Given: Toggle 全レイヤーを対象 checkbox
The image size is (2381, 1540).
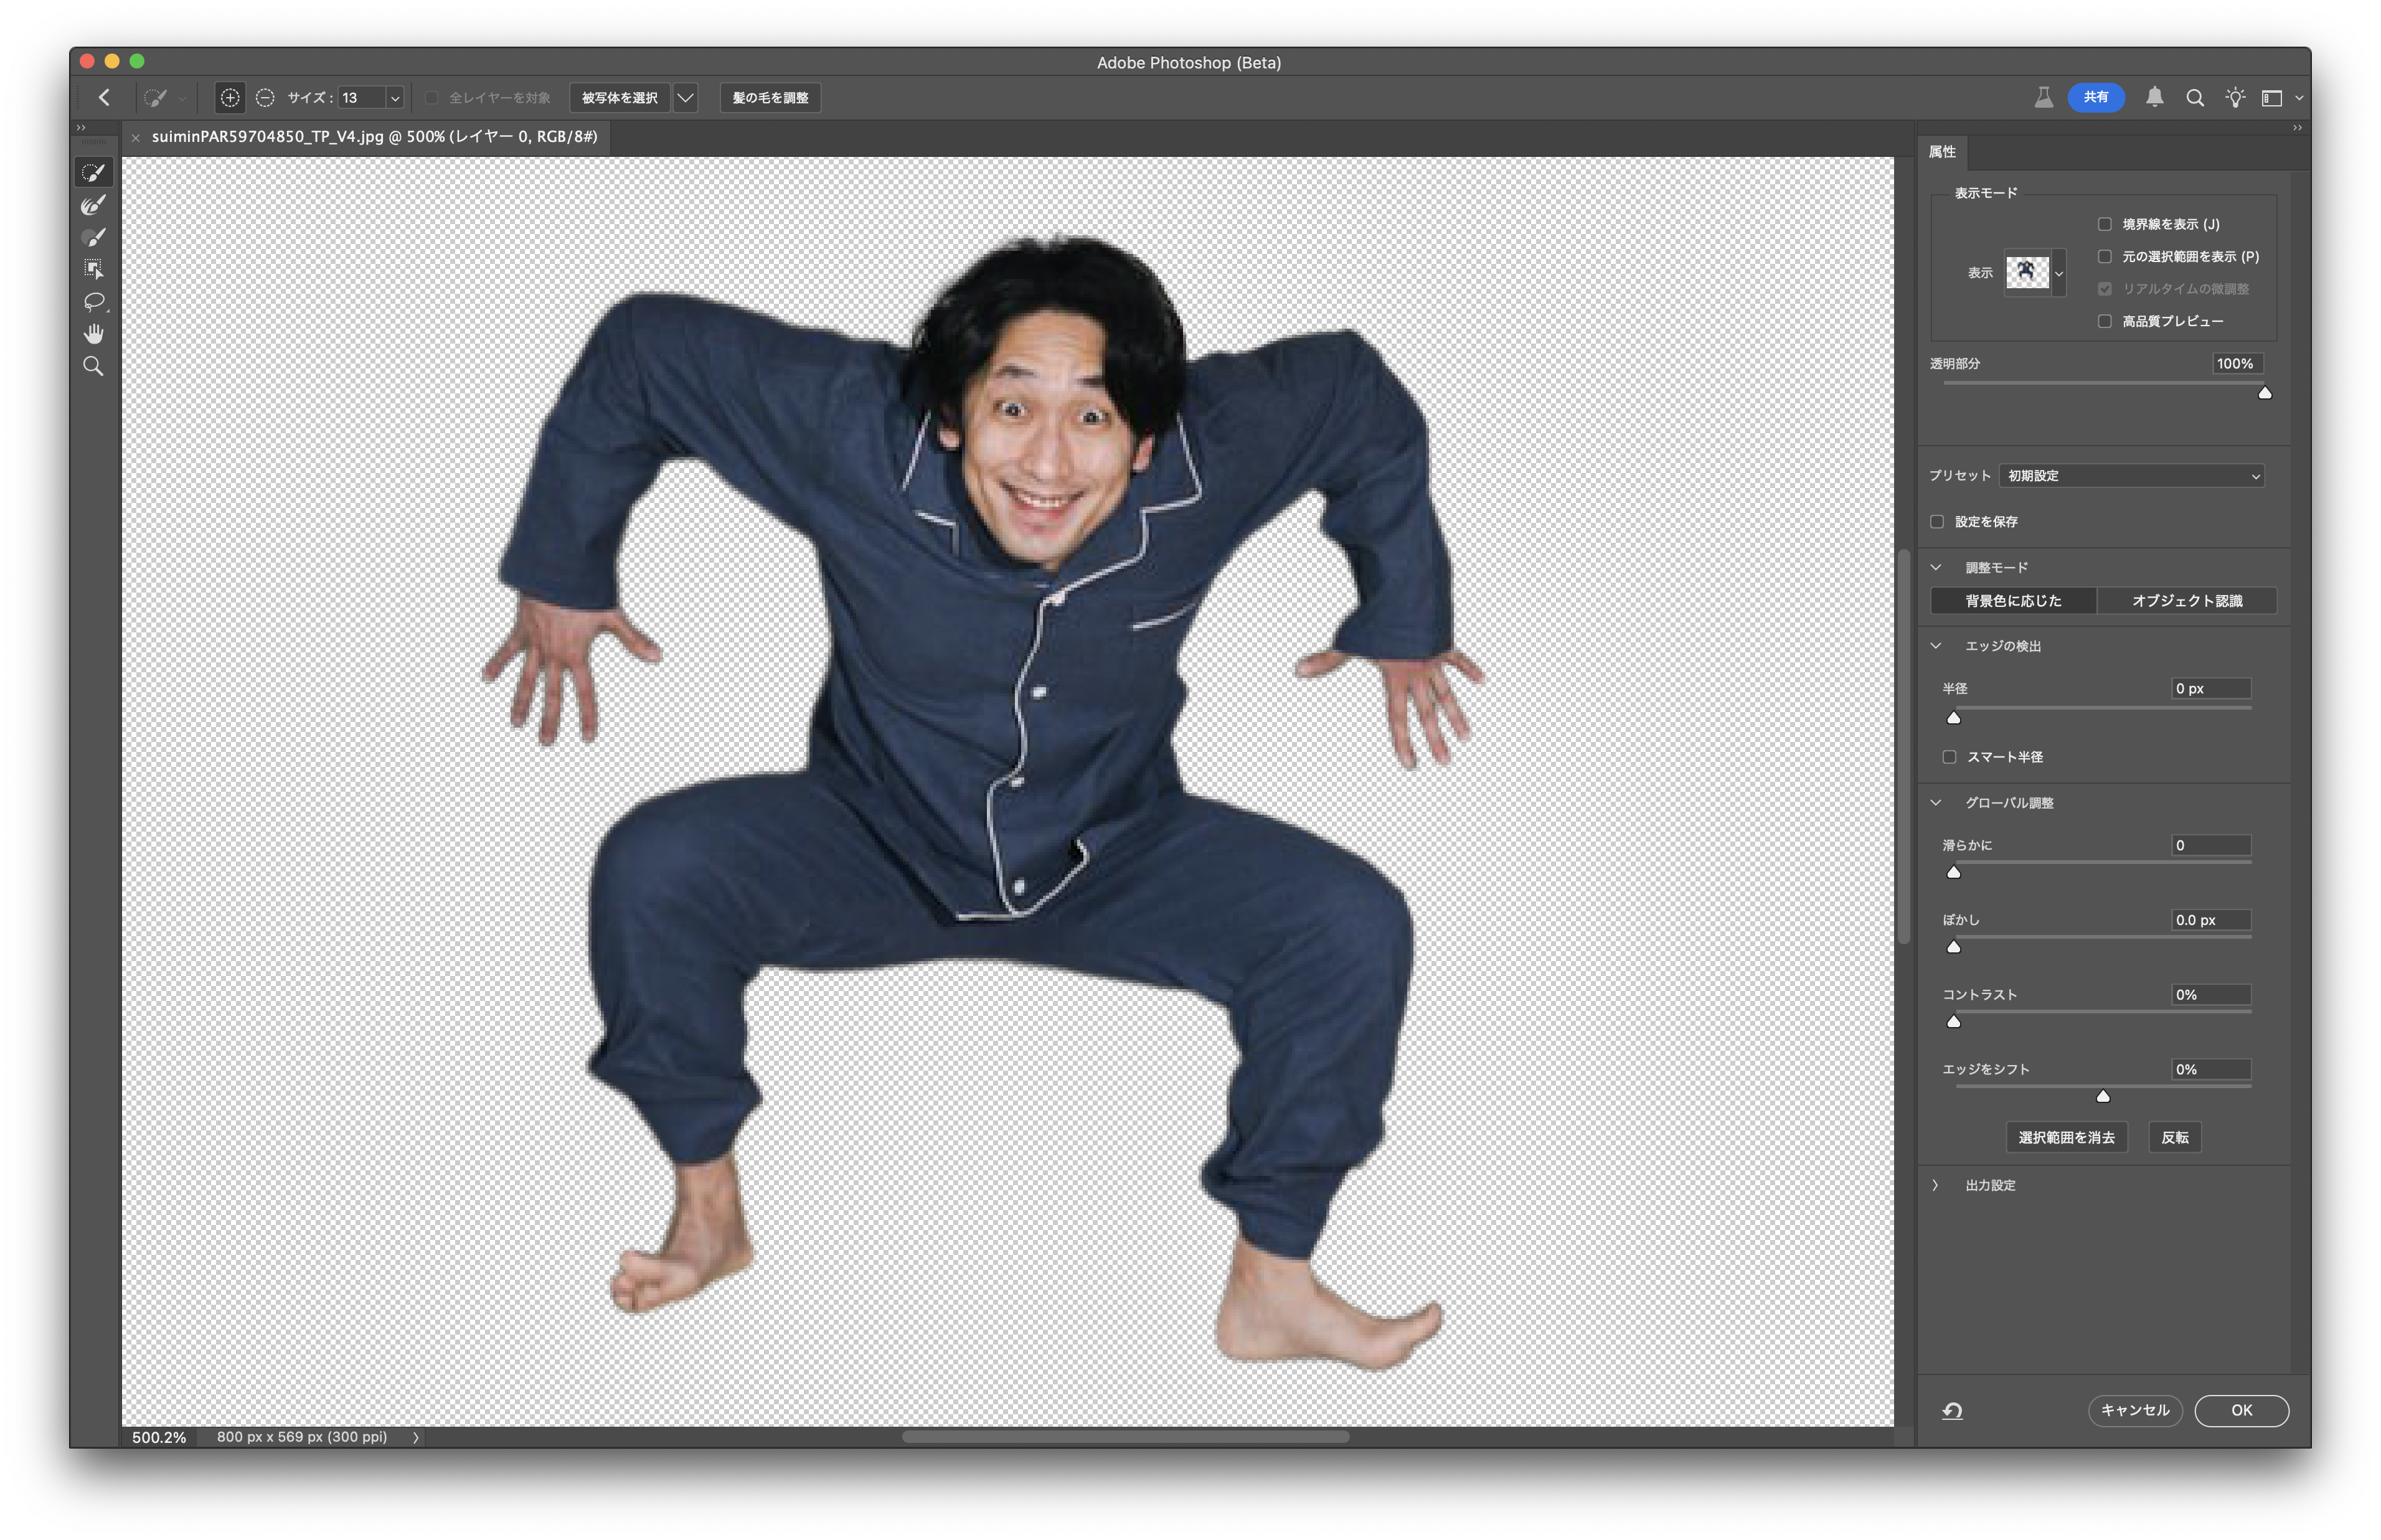Looking at the screenshot, I should coord(432,97).
